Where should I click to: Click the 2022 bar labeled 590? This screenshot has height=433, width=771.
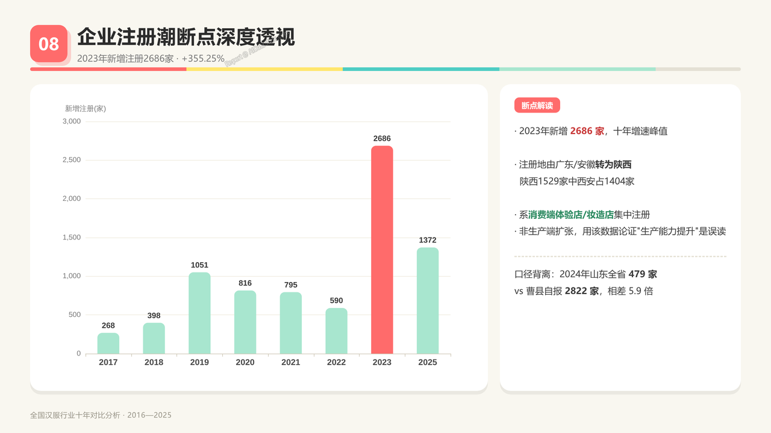click(337, 331)
